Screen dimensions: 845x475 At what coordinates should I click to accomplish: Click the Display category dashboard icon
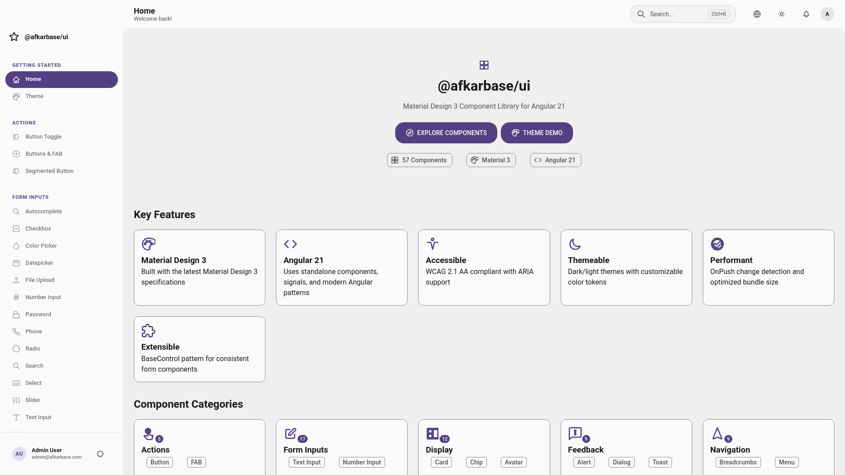tap(433, 434)
